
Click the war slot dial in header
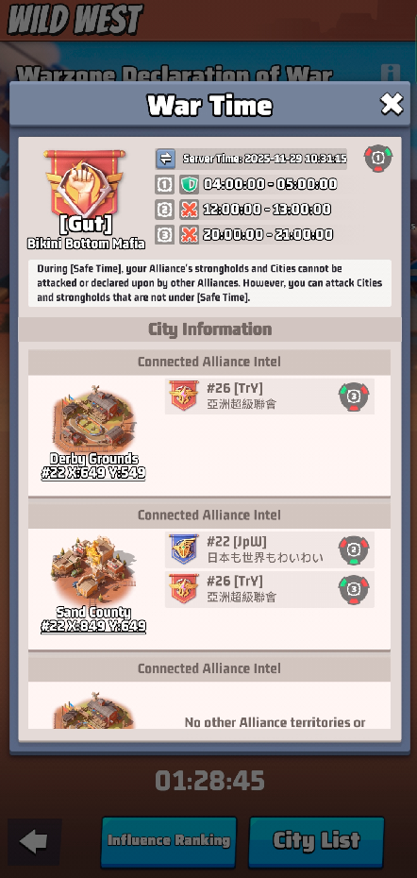point(378,159)
